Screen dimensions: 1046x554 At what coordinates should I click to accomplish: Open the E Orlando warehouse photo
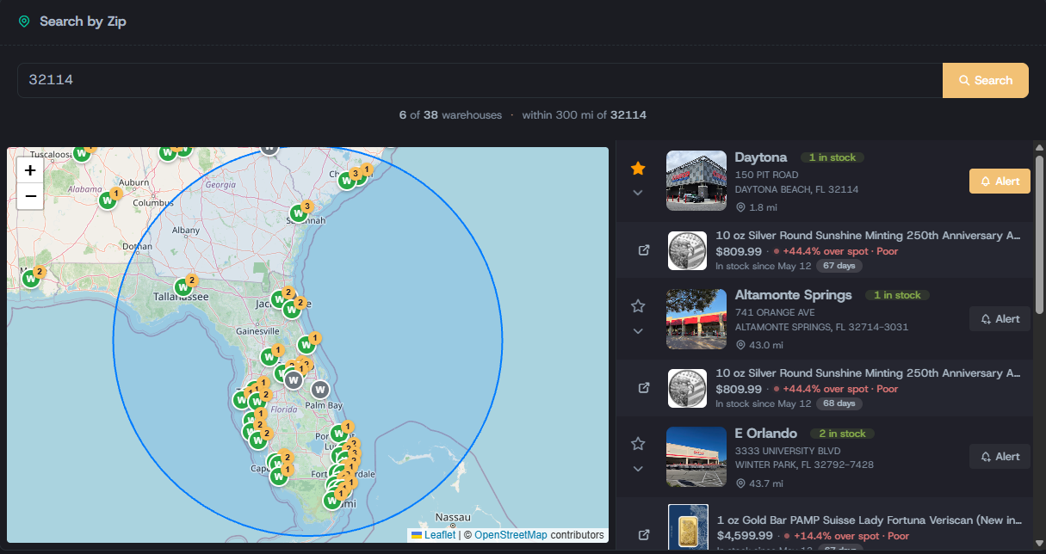click(696, 456)
